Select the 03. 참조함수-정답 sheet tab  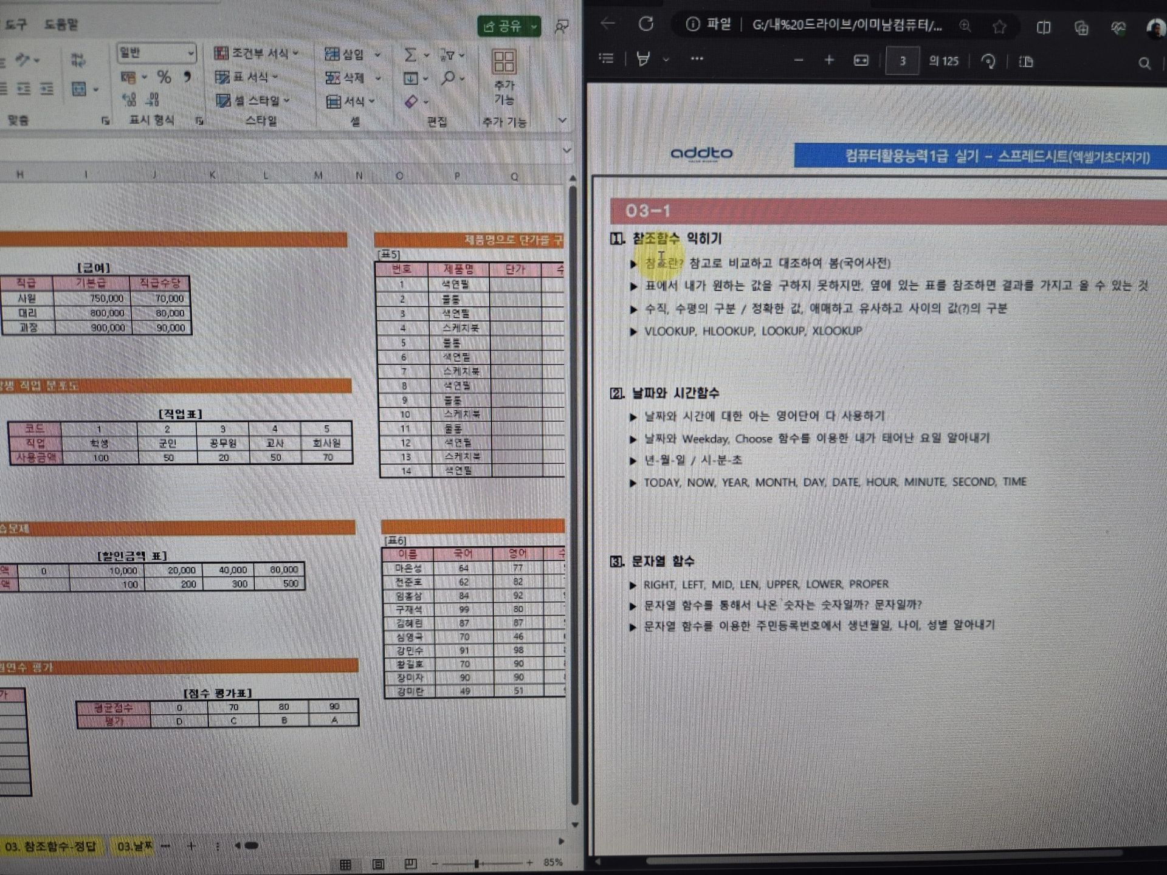(51, 846)
